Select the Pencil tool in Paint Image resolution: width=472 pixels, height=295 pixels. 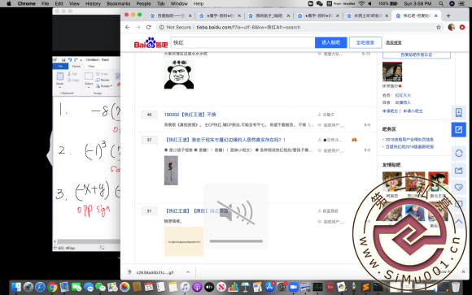tap(118, 76)
